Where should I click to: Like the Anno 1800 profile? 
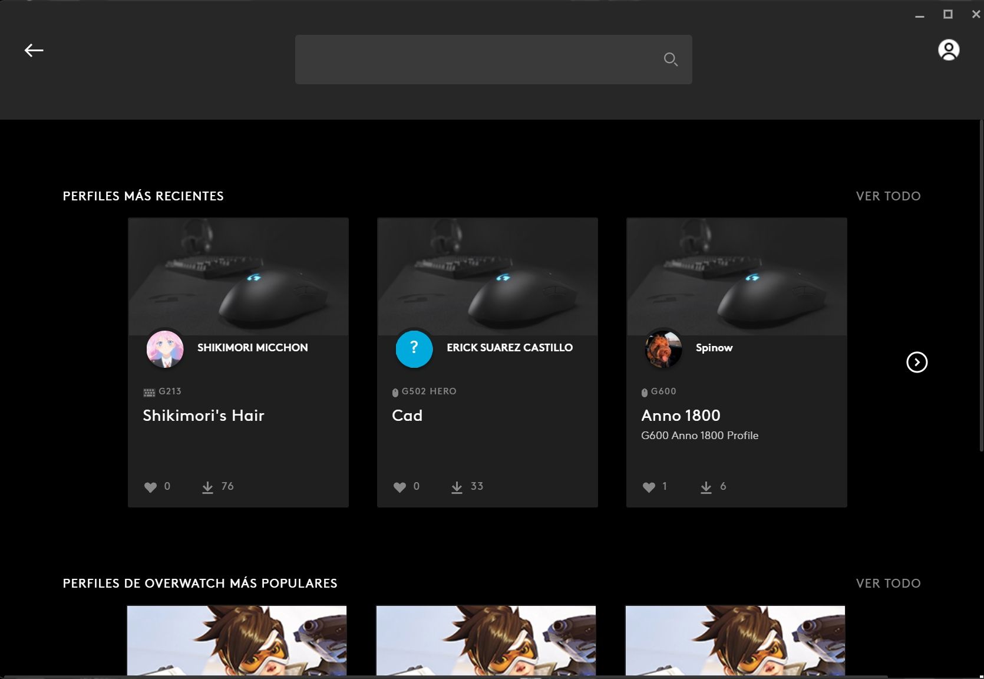point(649,487)
